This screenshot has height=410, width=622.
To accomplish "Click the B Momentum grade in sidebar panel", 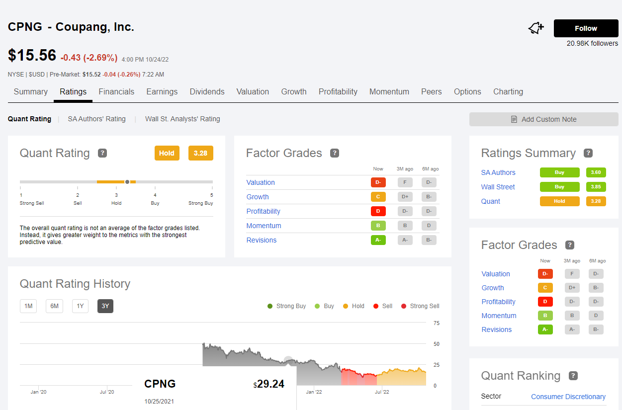I will [545, 316].
